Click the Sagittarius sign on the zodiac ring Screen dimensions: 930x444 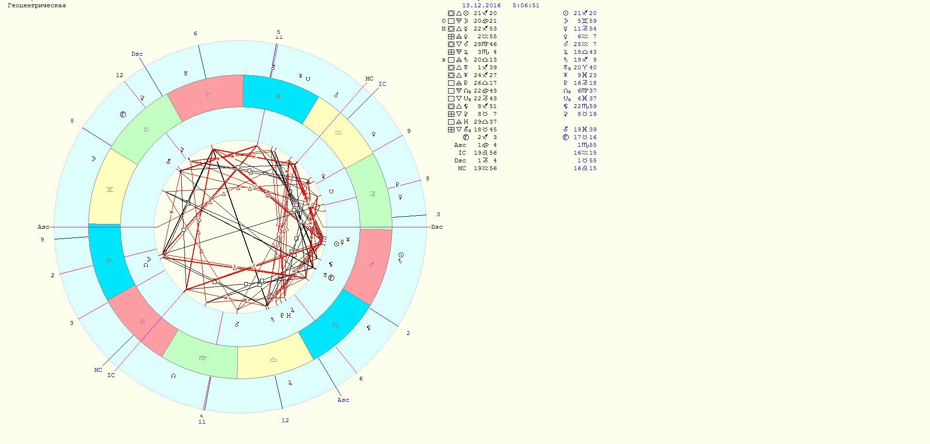point(371,265)
